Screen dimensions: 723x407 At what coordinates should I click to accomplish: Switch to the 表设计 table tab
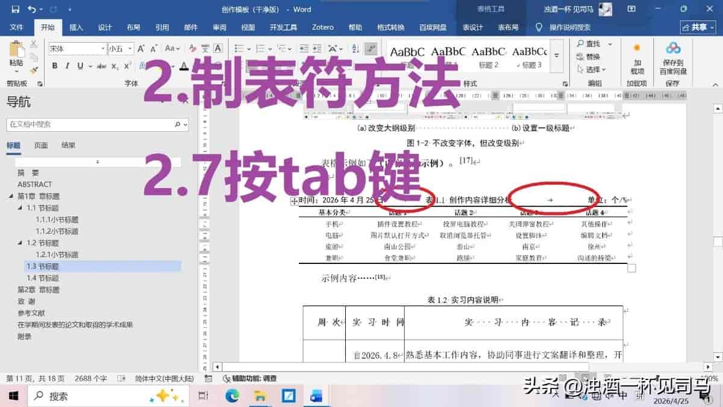click(473, 28)
